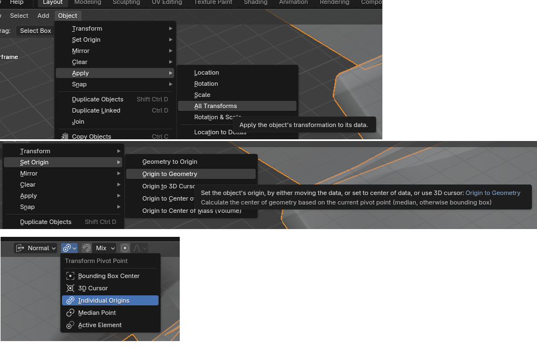This screenshot has width=537, height=355.
Task: Select Location to Deltas option
Action: pos(220,132)
